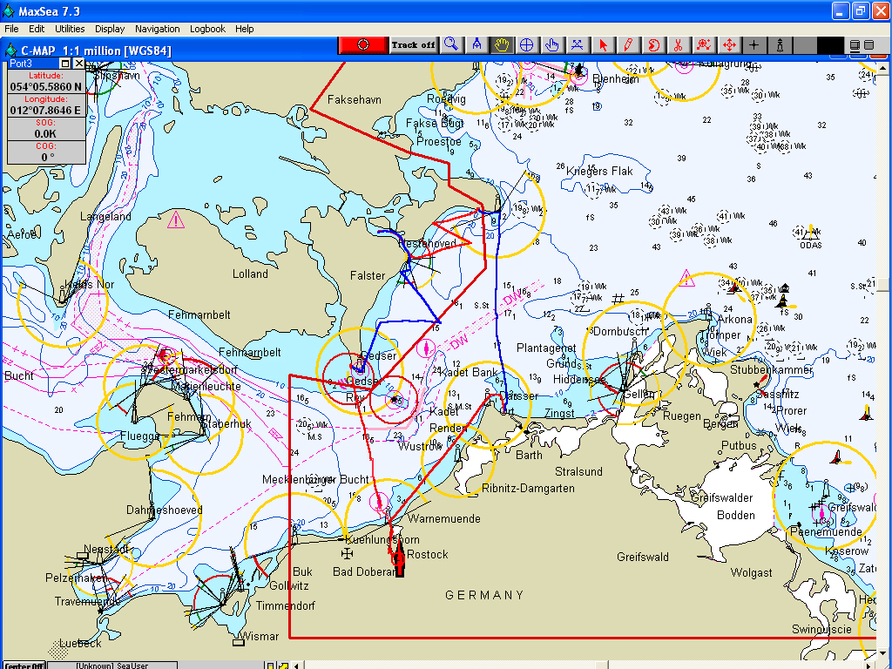Viewport: 892px width, 669px height.
Task: Click the Lolland island label
Action: click(x=250, y=274)
